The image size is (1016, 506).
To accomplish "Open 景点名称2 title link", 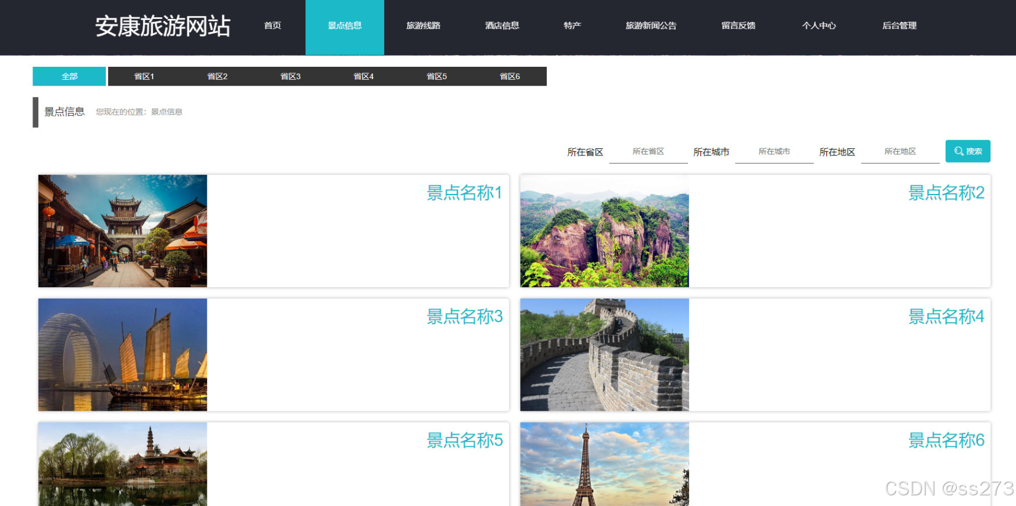I will click(946, 193).
